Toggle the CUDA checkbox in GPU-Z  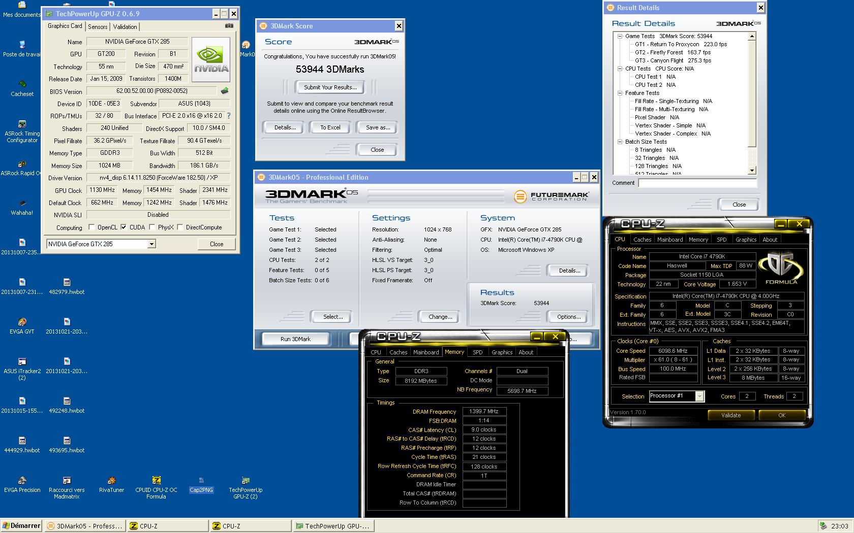click(124, 227)
